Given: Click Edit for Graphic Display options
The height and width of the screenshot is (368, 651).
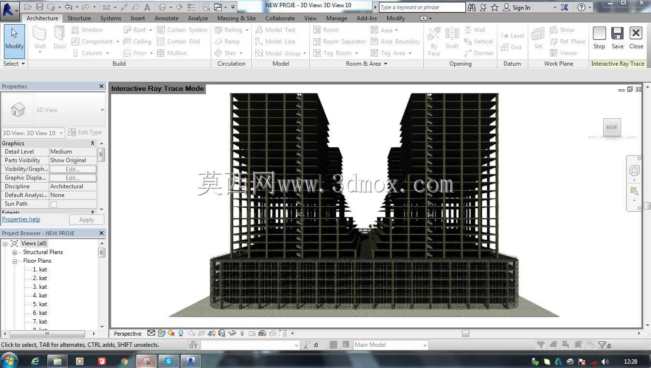Looking at the screenshot, I should tap(72, 178).
